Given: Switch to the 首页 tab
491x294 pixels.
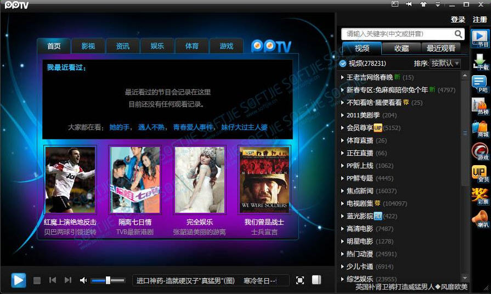Looking at the screenshot, I should click(54, 46).
